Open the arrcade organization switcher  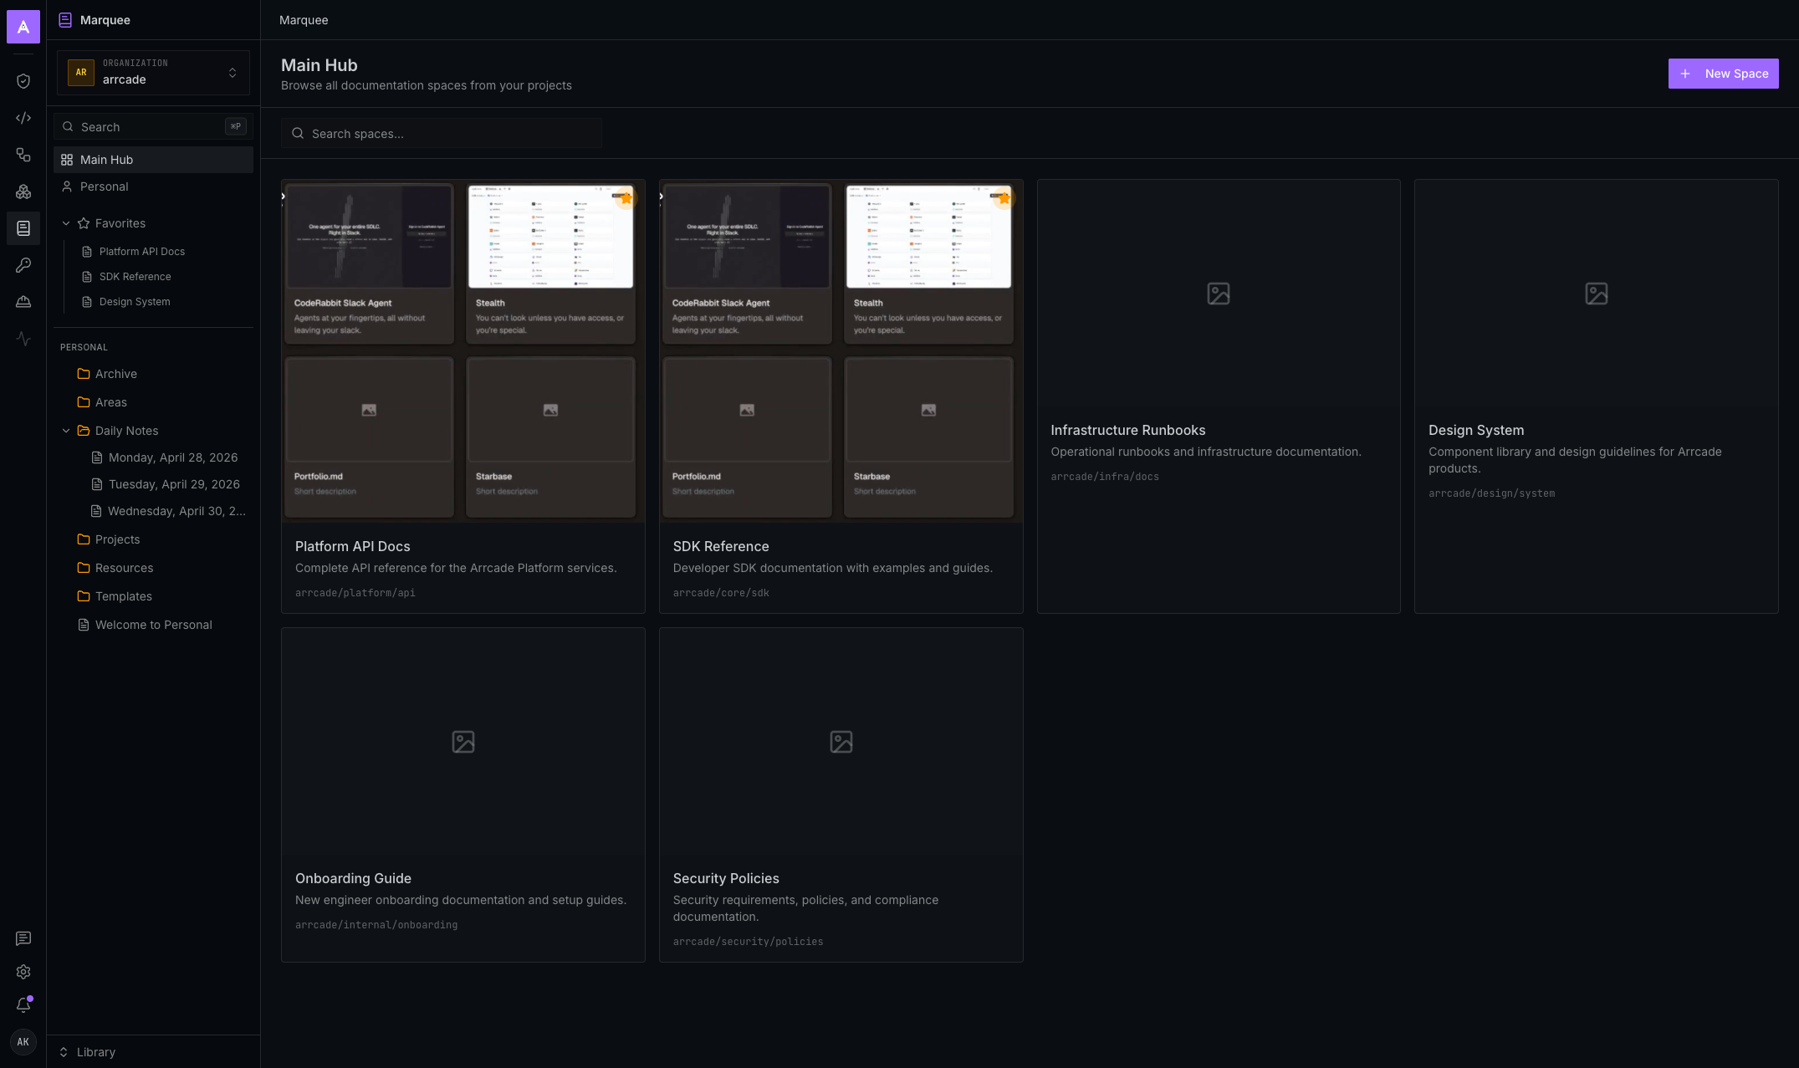[x=153, y=73]
